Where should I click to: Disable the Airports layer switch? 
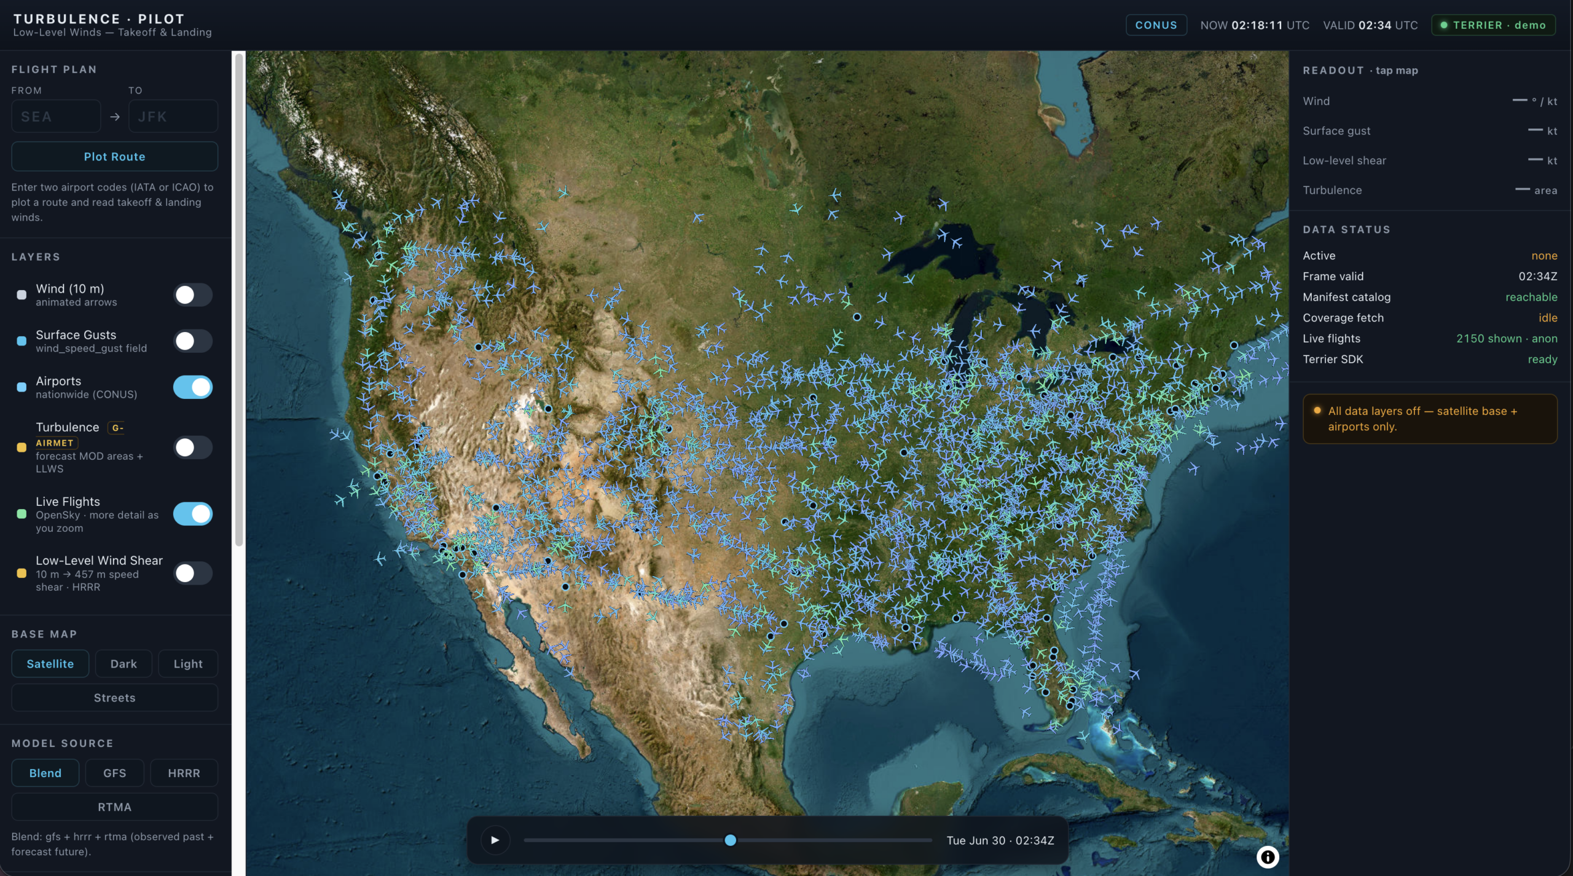tap(192, 387)
